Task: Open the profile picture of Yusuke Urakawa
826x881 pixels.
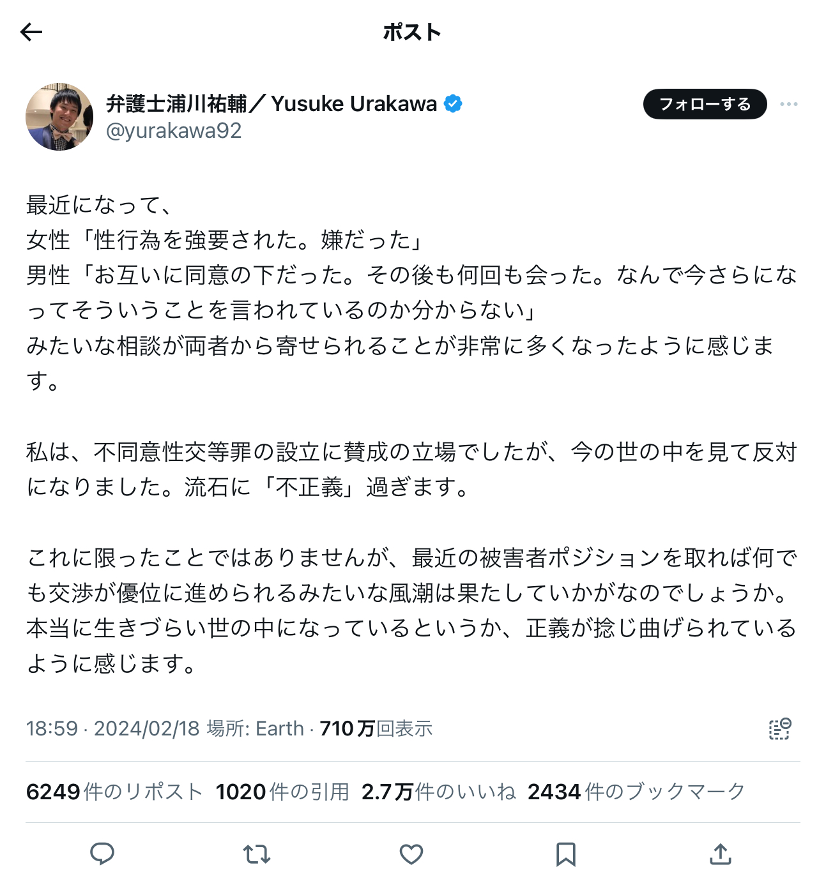Action: coord(59,117)
